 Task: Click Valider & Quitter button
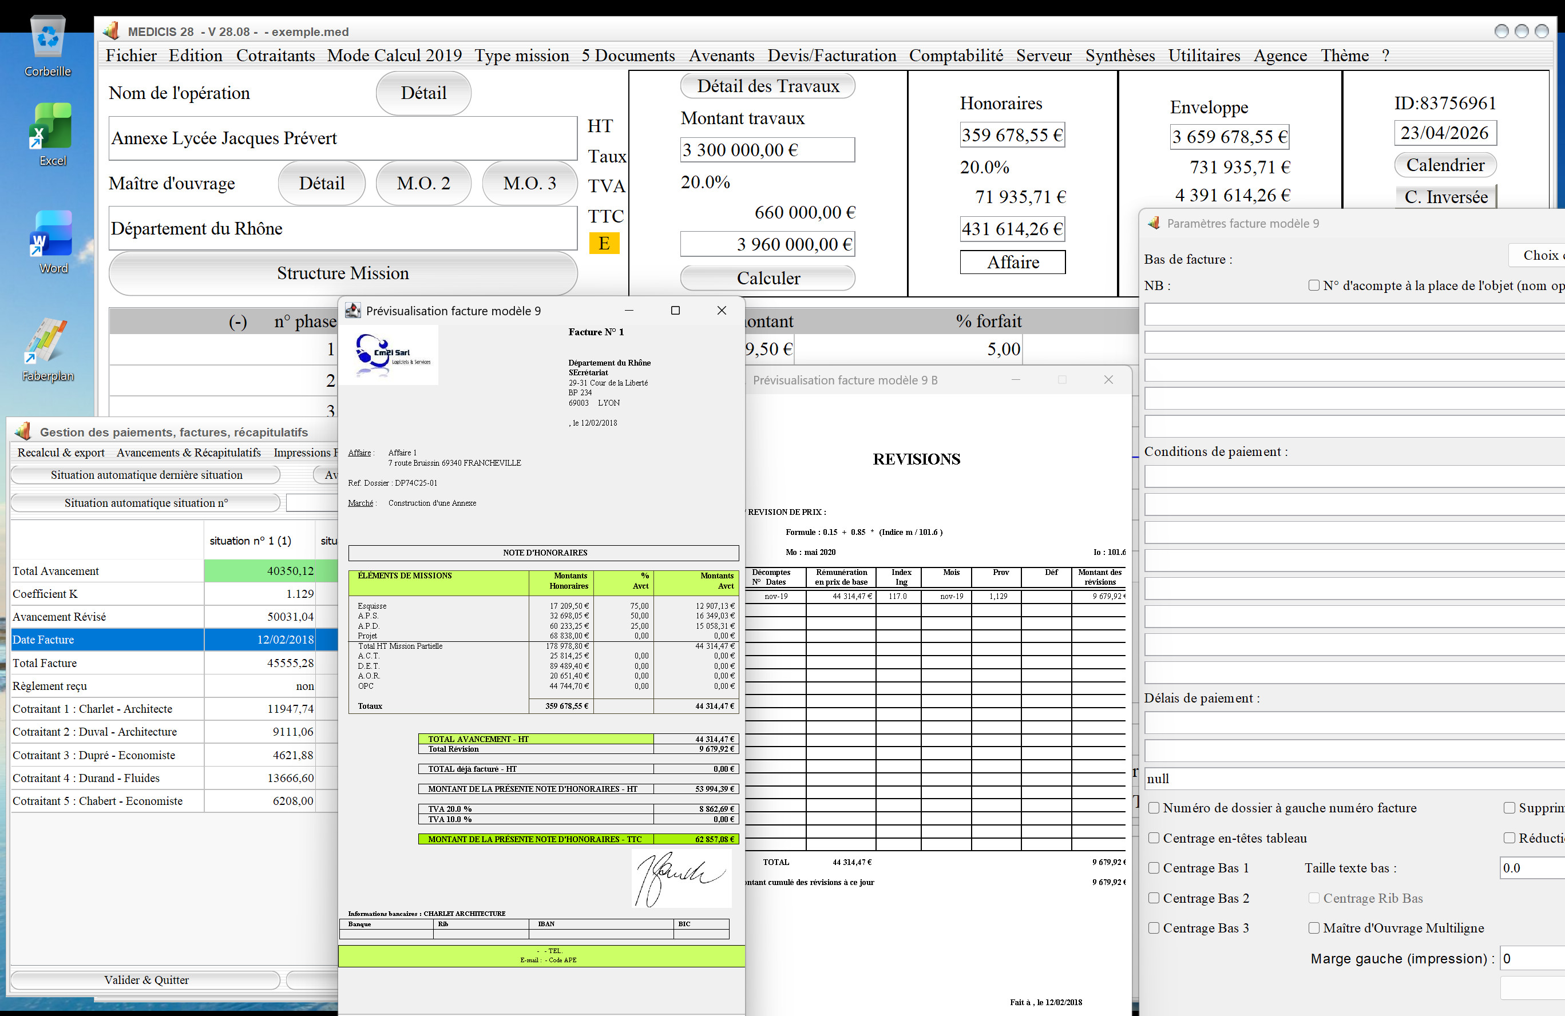(x=145, y=980)
